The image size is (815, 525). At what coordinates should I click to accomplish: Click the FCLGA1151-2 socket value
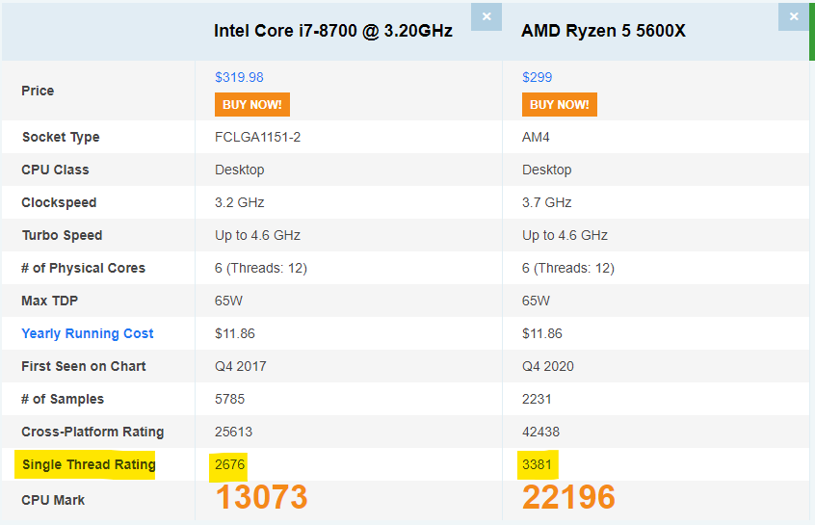[258, 137]
